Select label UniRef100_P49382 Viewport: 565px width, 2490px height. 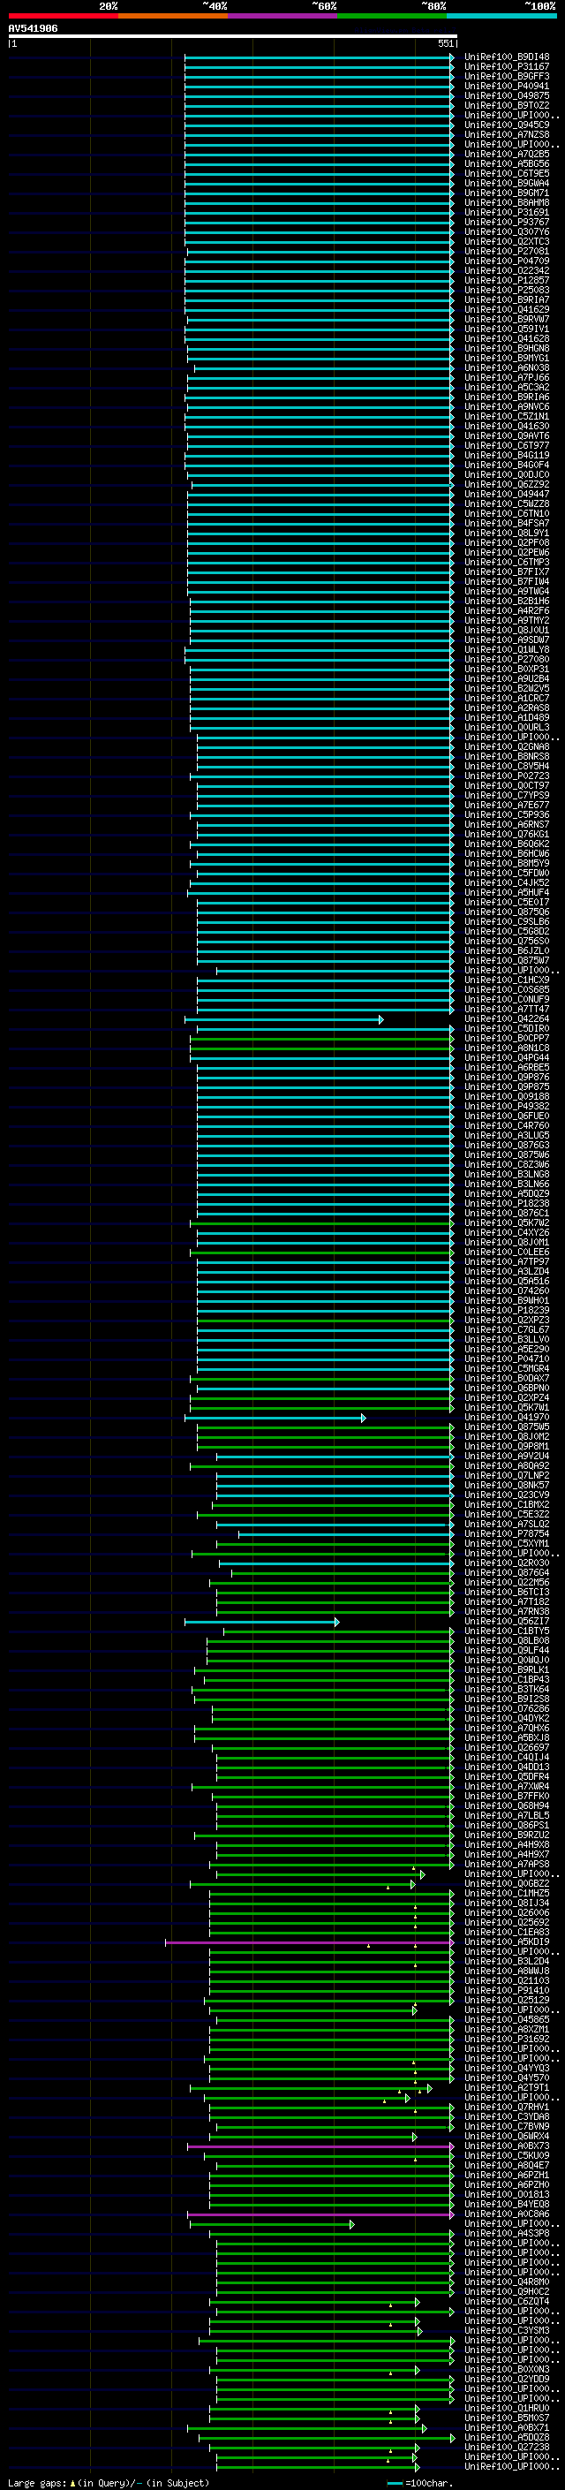tap(506, 1106)
